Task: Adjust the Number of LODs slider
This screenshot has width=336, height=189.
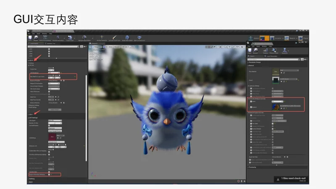Action: [x=55, y=123]
